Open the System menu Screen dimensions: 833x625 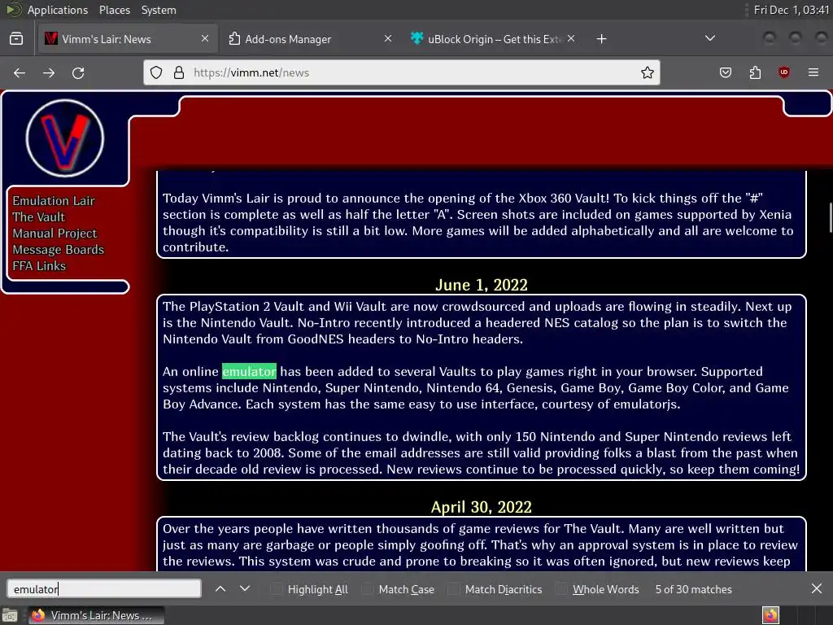(159, 10)
